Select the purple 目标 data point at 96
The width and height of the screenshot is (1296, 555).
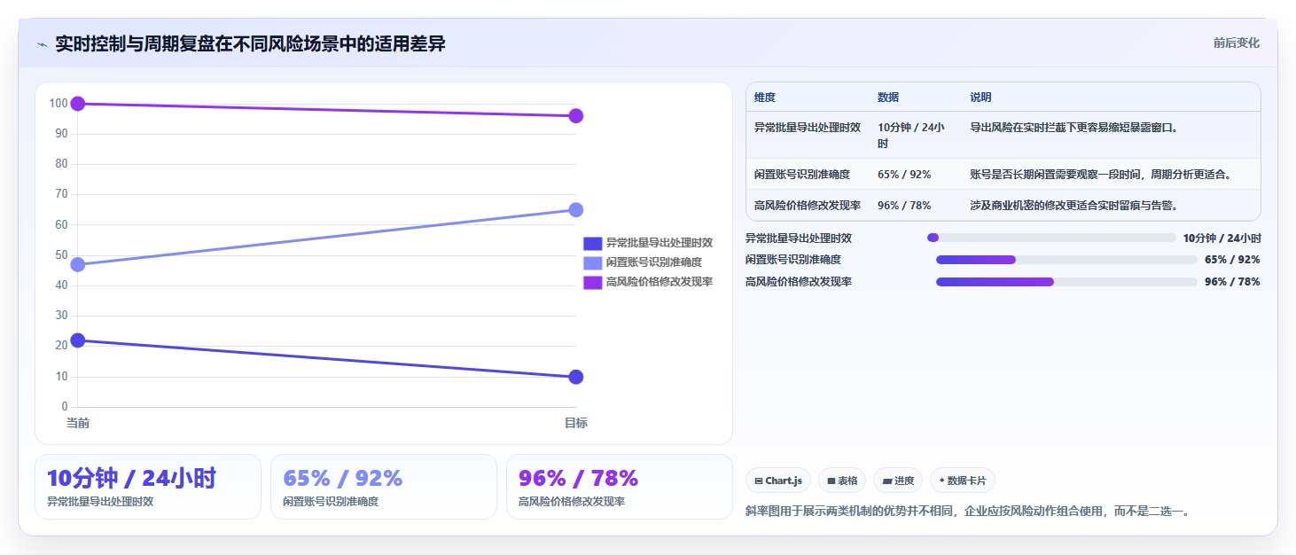click(x=576, y=116)
